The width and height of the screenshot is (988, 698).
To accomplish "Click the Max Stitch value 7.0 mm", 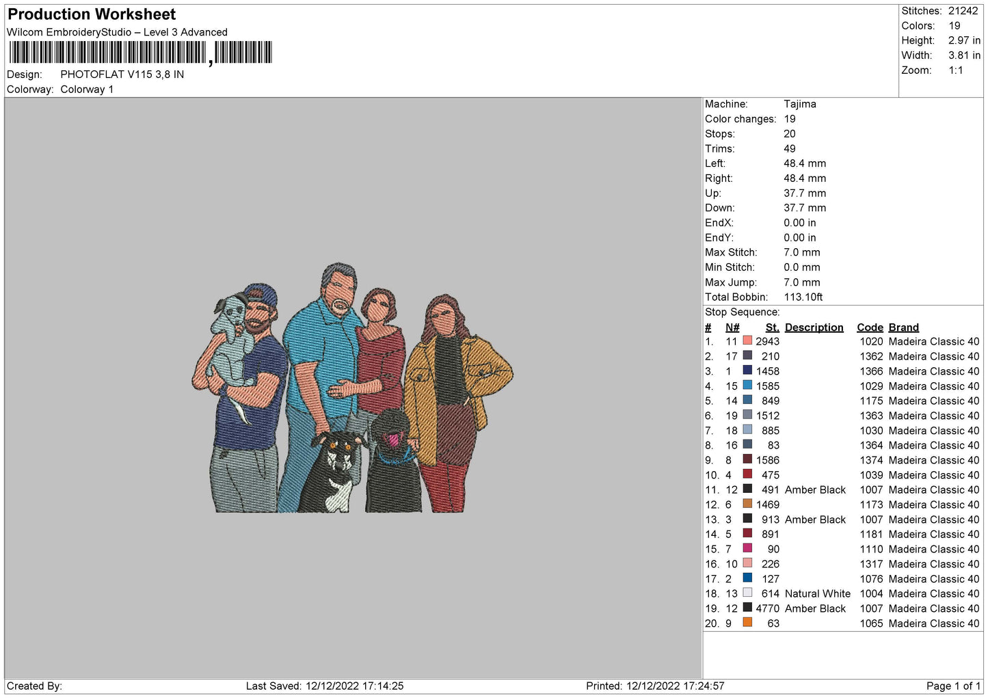I will tap(802, 252).
